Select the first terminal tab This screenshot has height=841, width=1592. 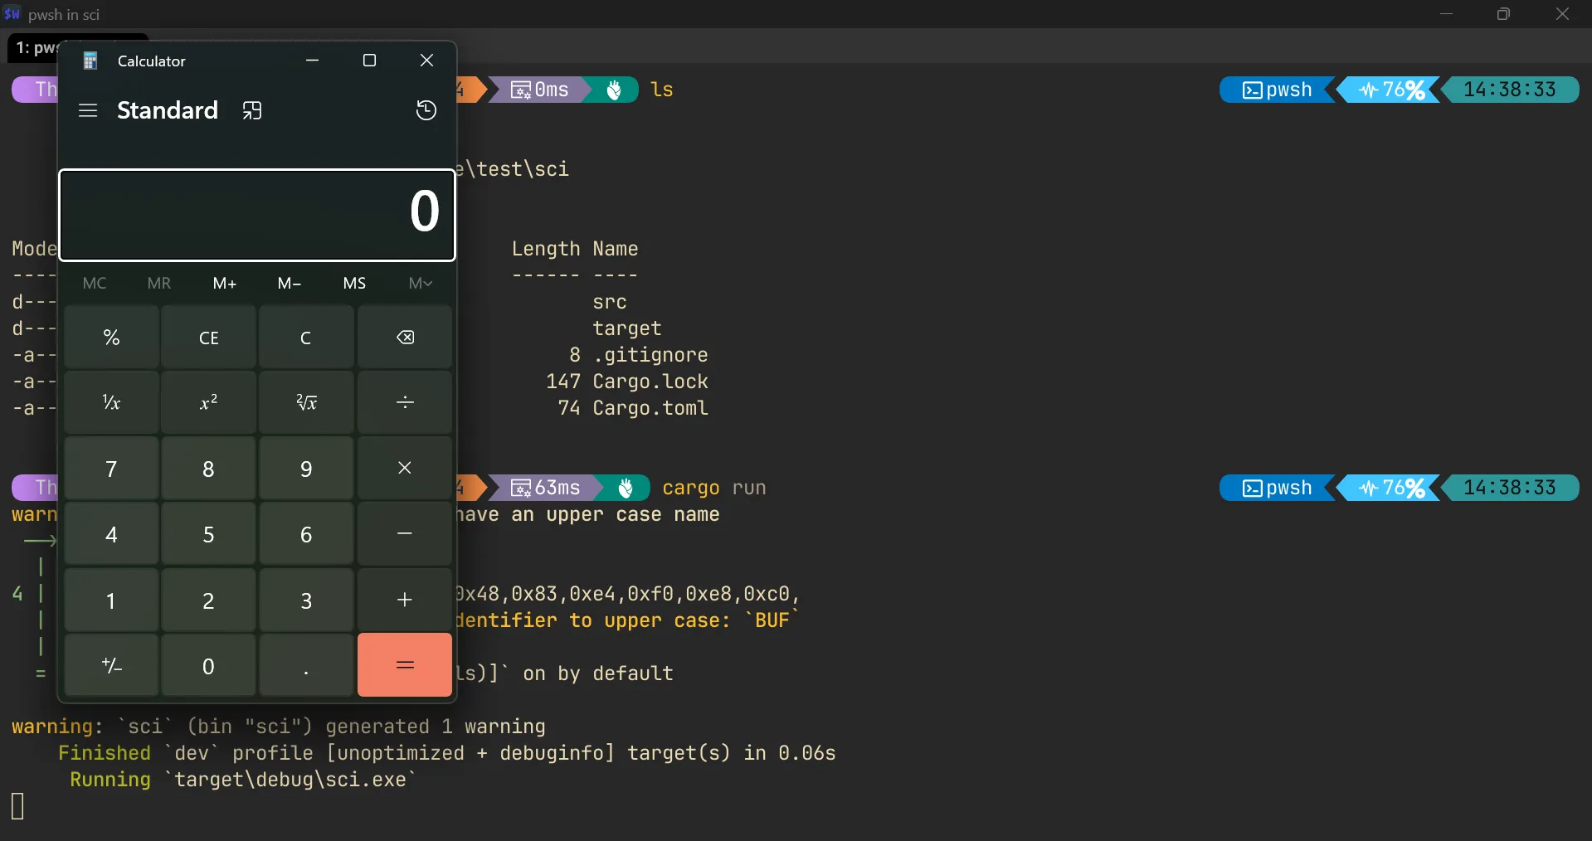[33, 48]
